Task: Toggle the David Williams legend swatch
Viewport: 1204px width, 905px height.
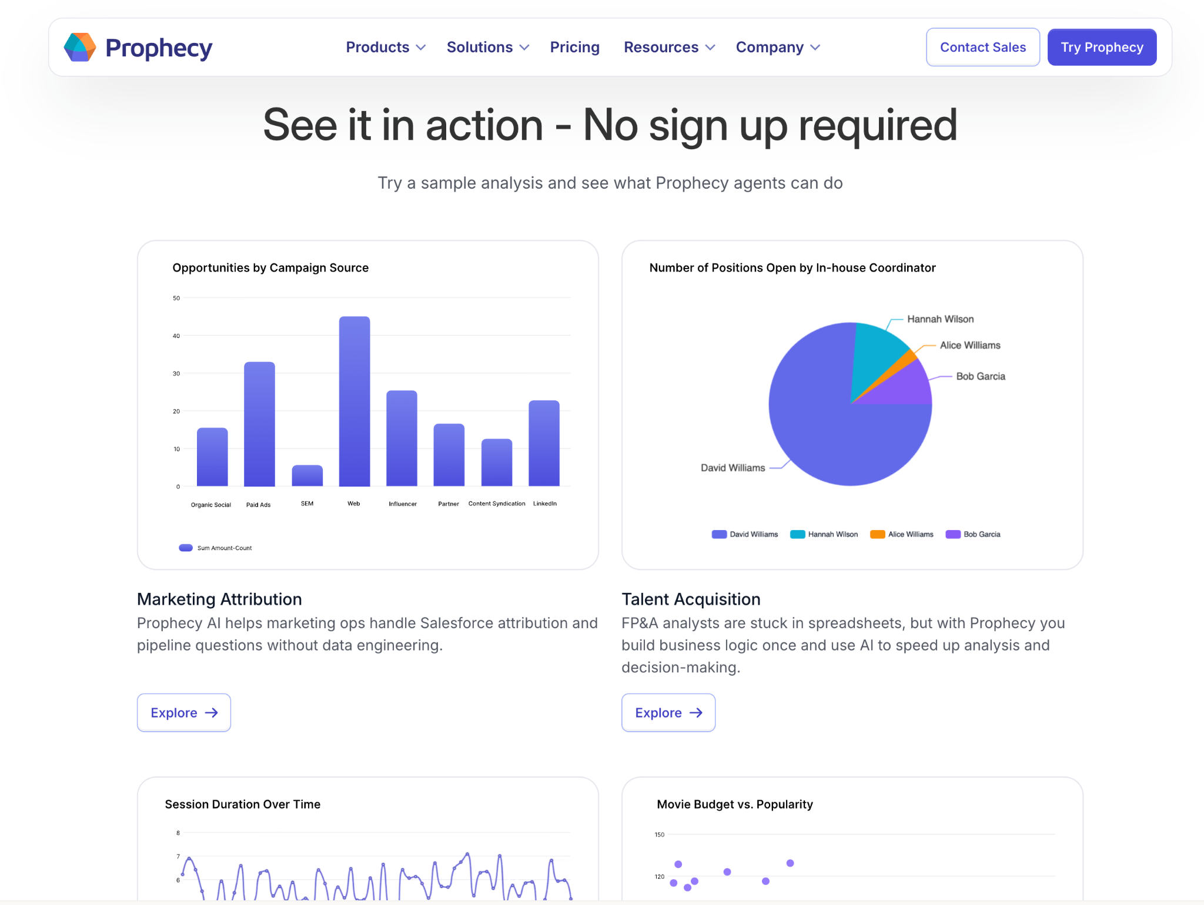Action: (x=719, y=534)
